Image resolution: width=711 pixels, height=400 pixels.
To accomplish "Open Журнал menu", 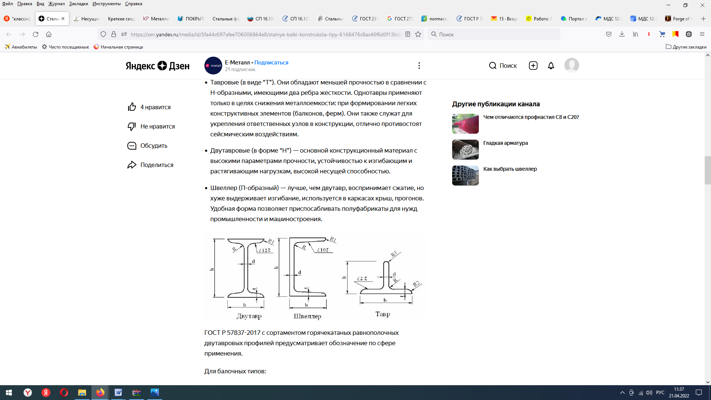I will 57,4.
